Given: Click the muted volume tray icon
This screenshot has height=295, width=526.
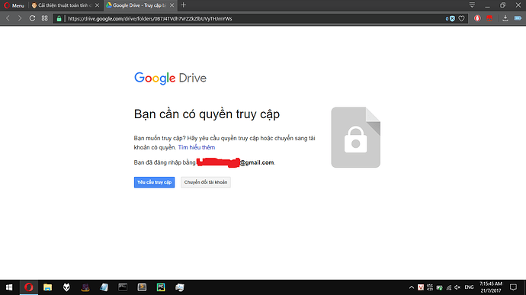Looking at the screenshot, I should pos(457,287).
